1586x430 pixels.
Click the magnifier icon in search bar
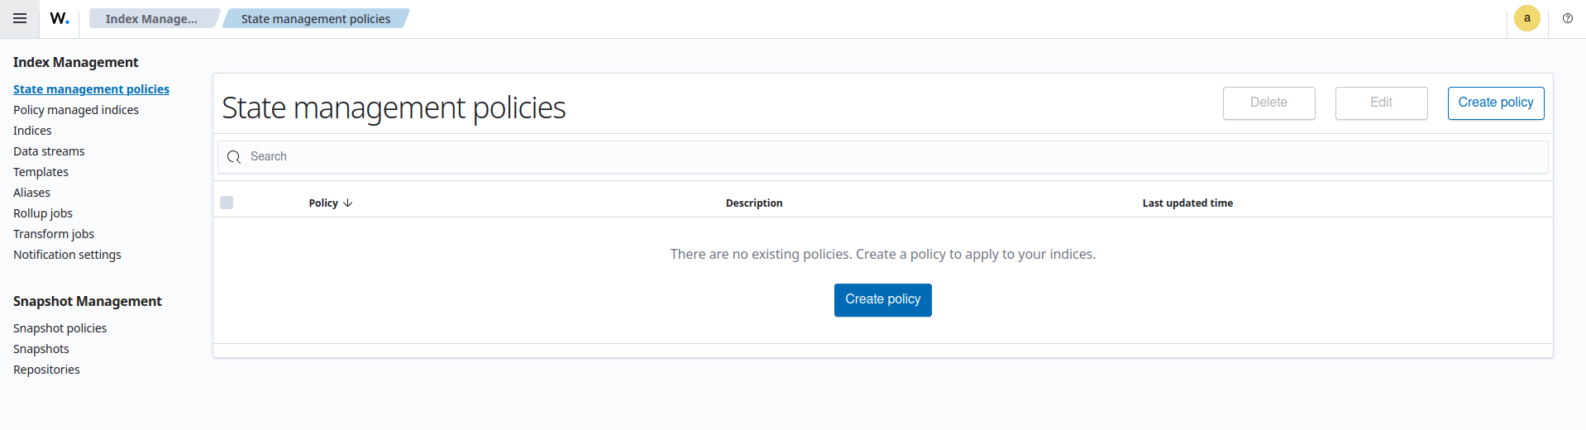(x=234, y=157)
